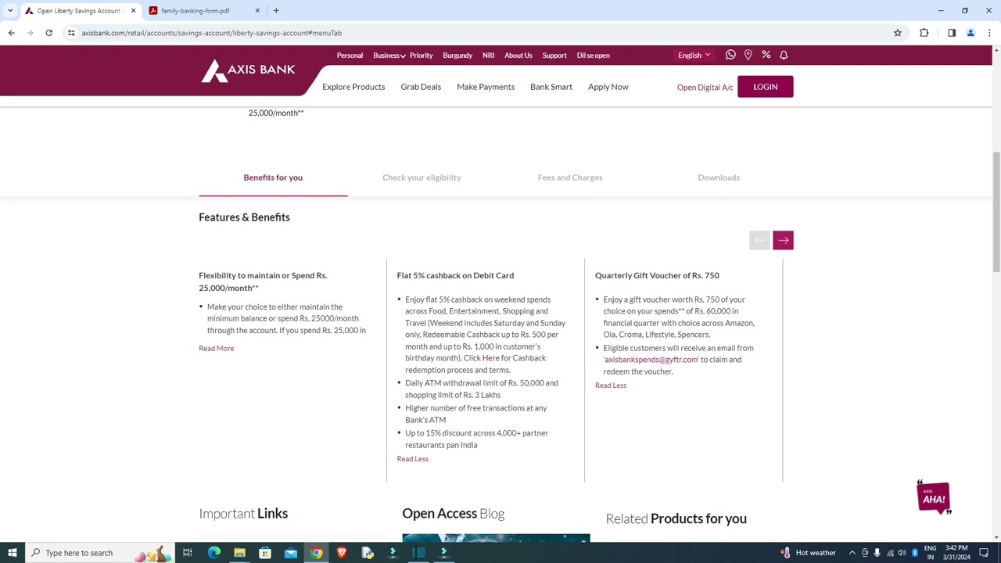Open the Support link
This screenshot has width=1001, height=563.
554,56
